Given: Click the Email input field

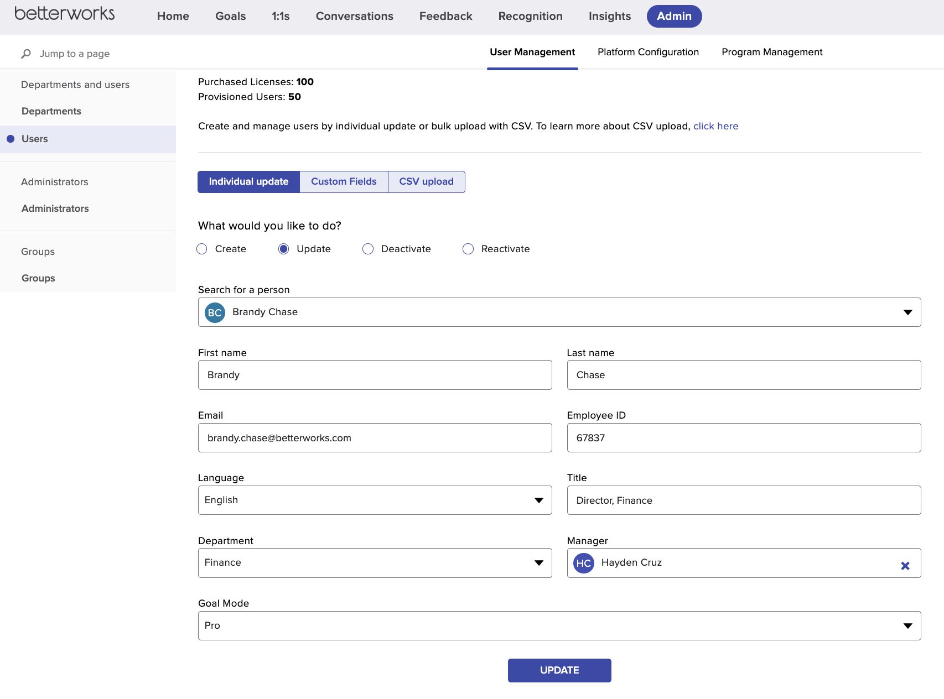Looking at the screenshot, I should click(375, 438).
